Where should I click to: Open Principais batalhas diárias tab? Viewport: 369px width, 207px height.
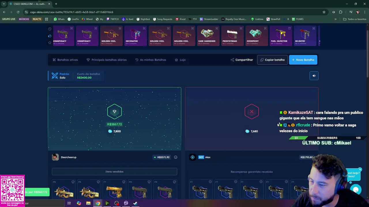[107, 60]
